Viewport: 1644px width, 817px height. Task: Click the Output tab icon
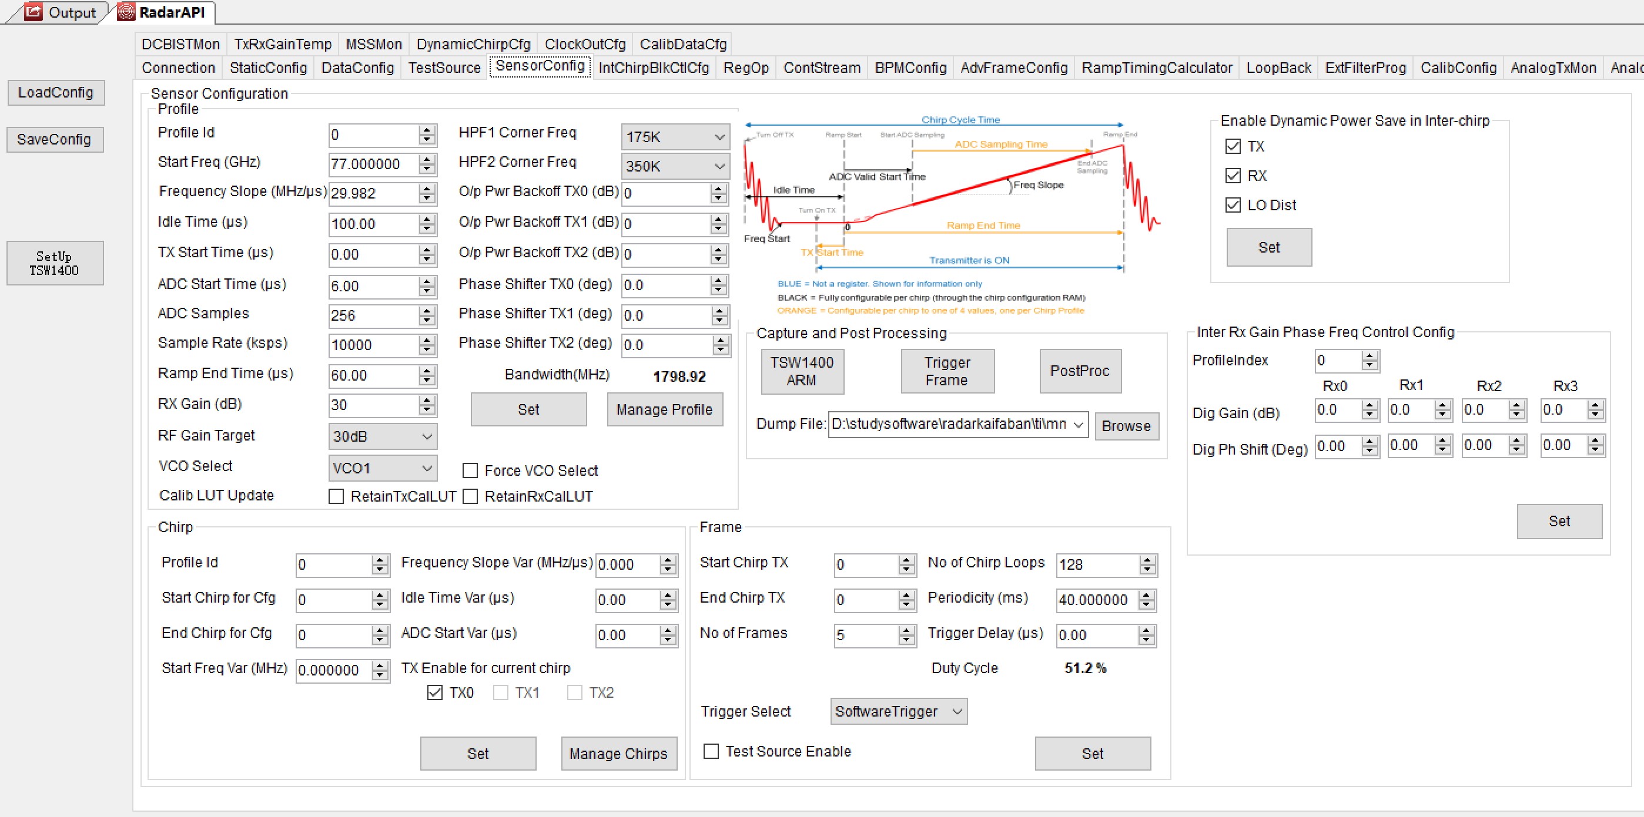point(32,12)
